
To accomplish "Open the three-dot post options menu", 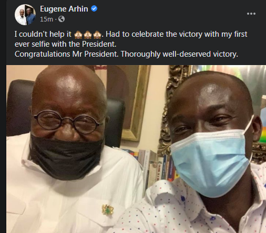I will click(251, 14).
